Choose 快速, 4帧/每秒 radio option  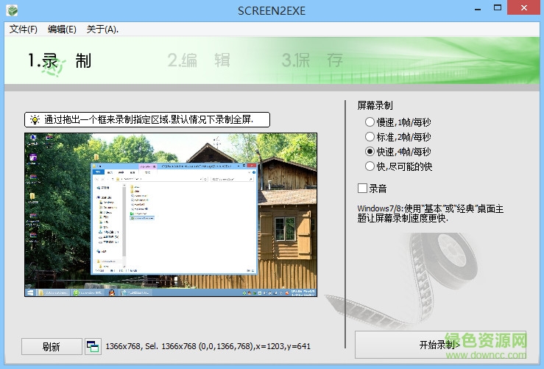coord(370,151)
